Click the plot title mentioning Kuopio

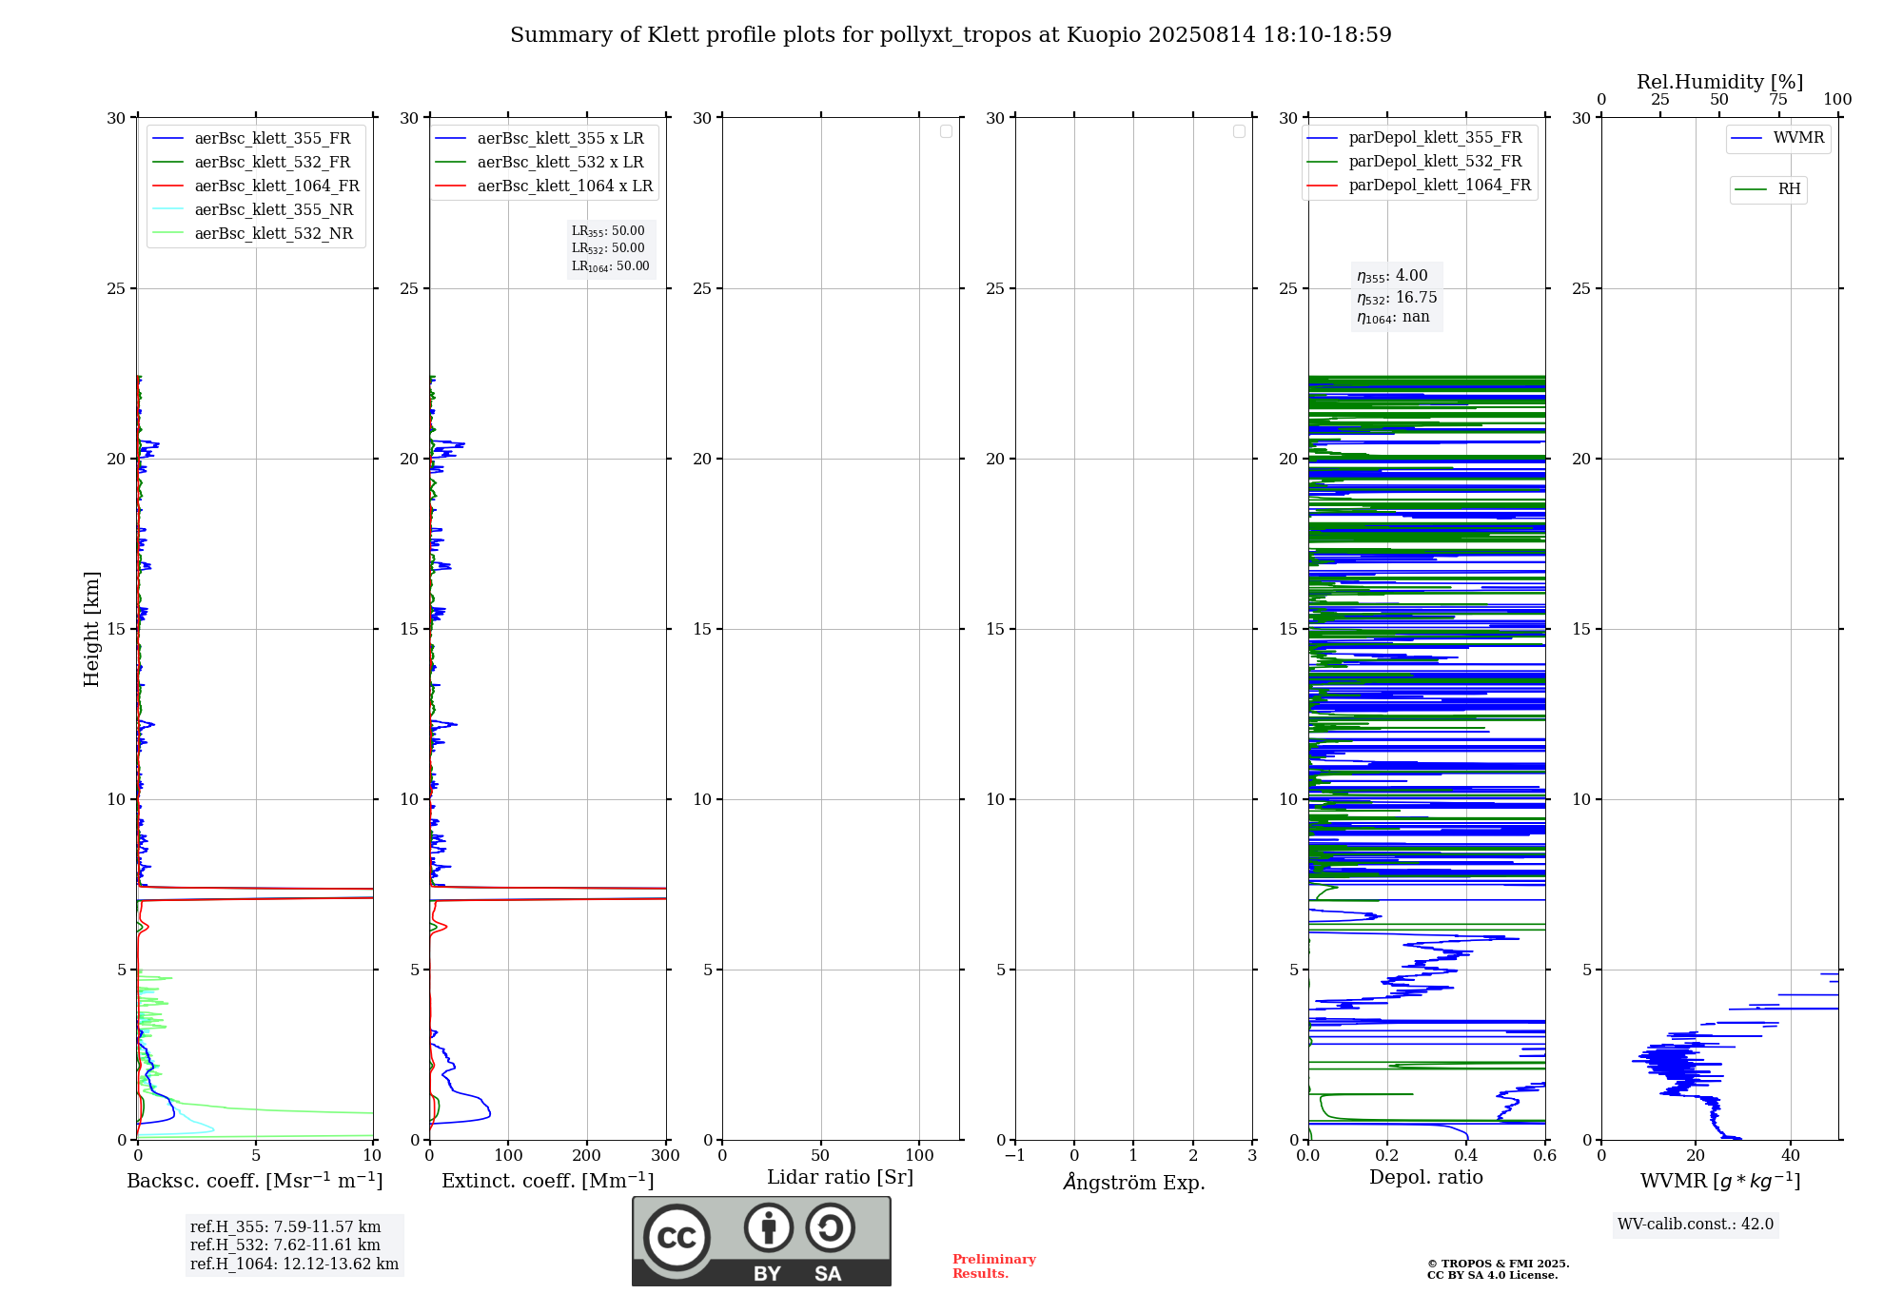coord(951,35)
